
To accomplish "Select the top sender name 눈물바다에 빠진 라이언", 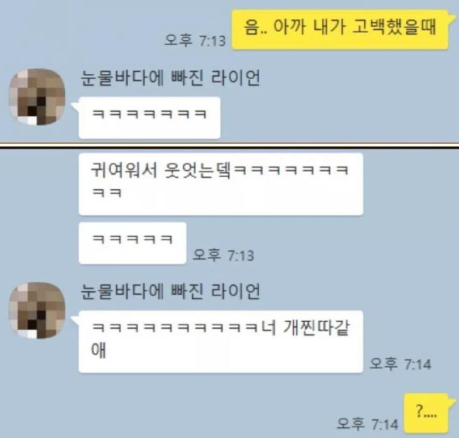I will (x=170, y=78).
